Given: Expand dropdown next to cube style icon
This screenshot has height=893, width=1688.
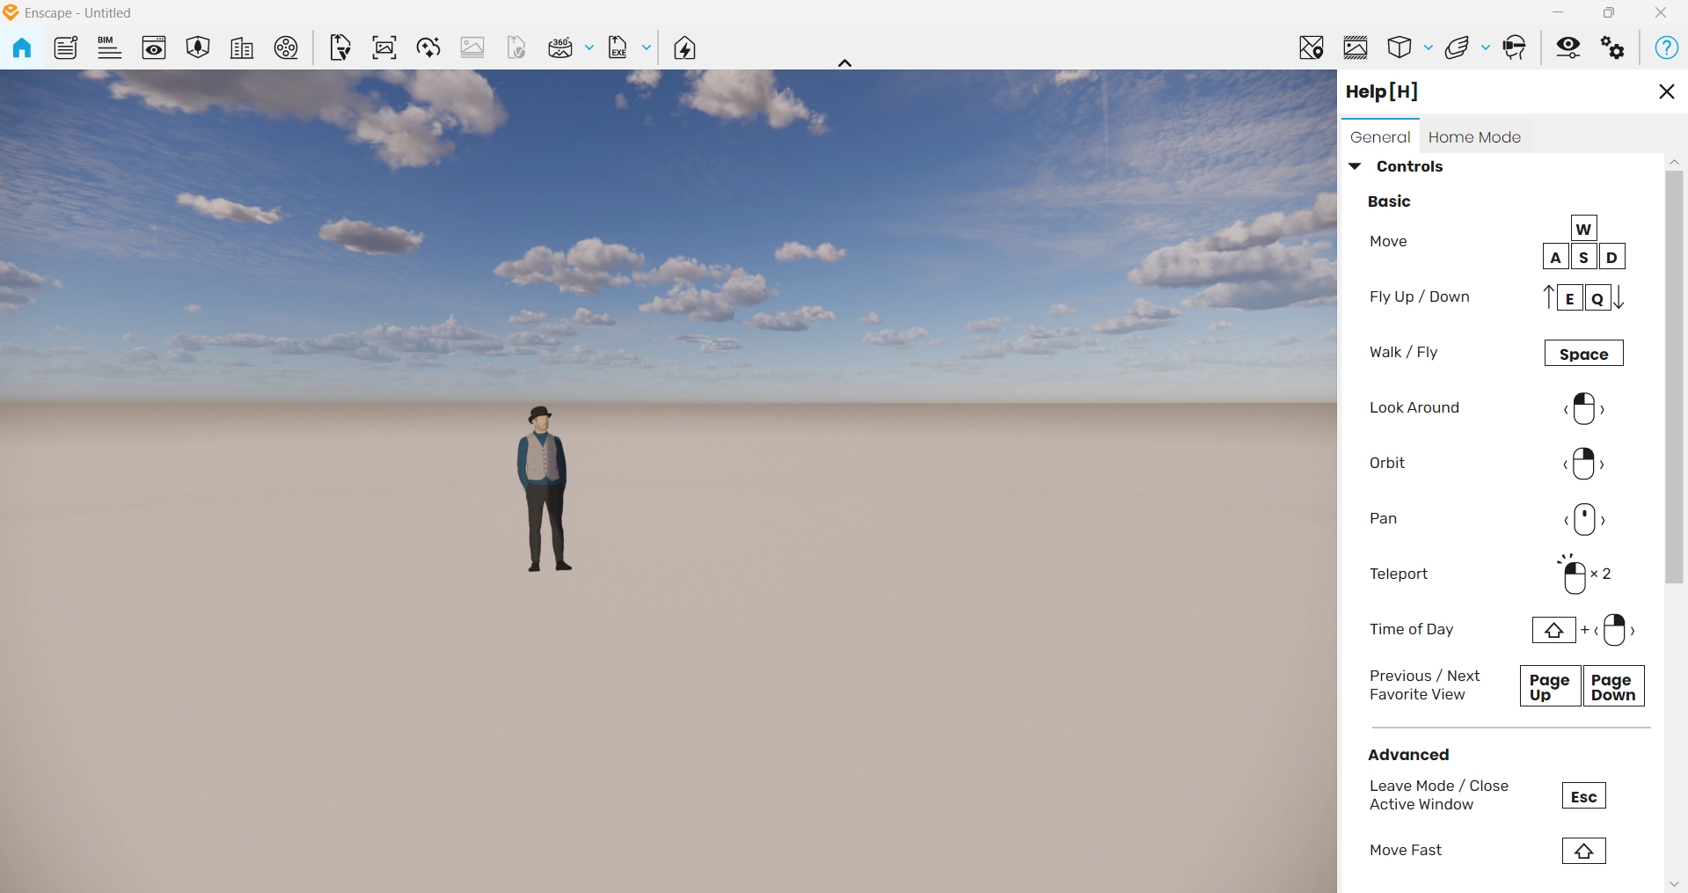Looking at the screenshot, I should coord(1429,48).
